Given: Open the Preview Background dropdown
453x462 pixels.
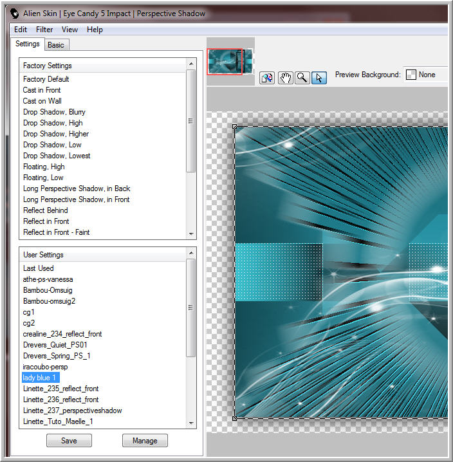Looking at the screenshot, I should (x=425, y=75).
